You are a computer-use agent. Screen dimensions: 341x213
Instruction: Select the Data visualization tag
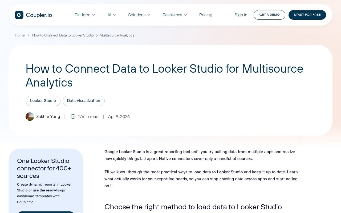tap(83, 101)
